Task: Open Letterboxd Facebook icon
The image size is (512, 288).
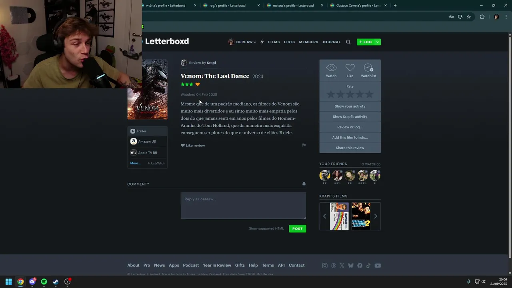Action: 360,266
